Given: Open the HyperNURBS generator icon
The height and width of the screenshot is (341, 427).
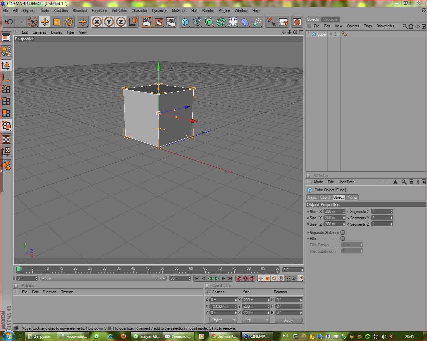Looking at the screenshot, I should coord(209,22).
